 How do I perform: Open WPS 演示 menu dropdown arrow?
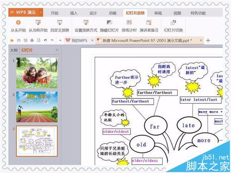click(41, 12)
